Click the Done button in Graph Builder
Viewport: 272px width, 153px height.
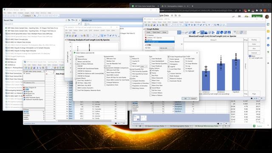tap(164, 32)
